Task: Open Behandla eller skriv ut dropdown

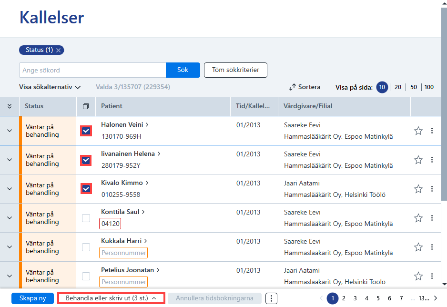Action: (x=111, y=298)
